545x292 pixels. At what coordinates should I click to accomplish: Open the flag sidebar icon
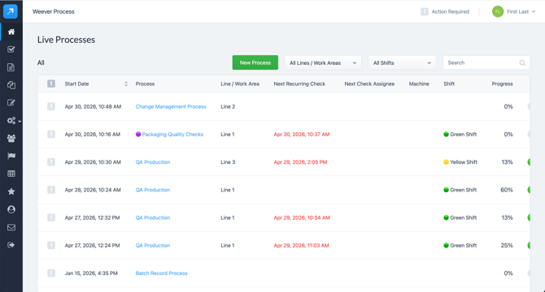point(11,156)
